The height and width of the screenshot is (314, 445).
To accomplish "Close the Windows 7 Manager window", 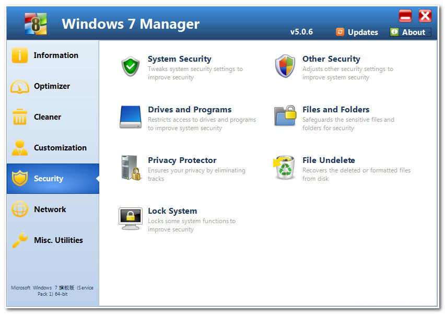I will pyautogui.click(x=425, y=16).
